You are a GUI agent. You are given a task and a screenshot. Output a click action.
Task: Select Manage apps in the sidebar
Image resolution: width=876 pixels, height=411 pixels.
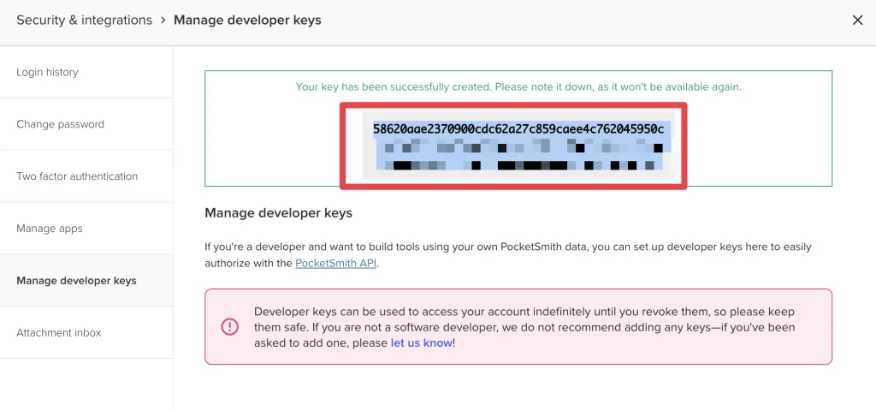[x=50, y=229]
